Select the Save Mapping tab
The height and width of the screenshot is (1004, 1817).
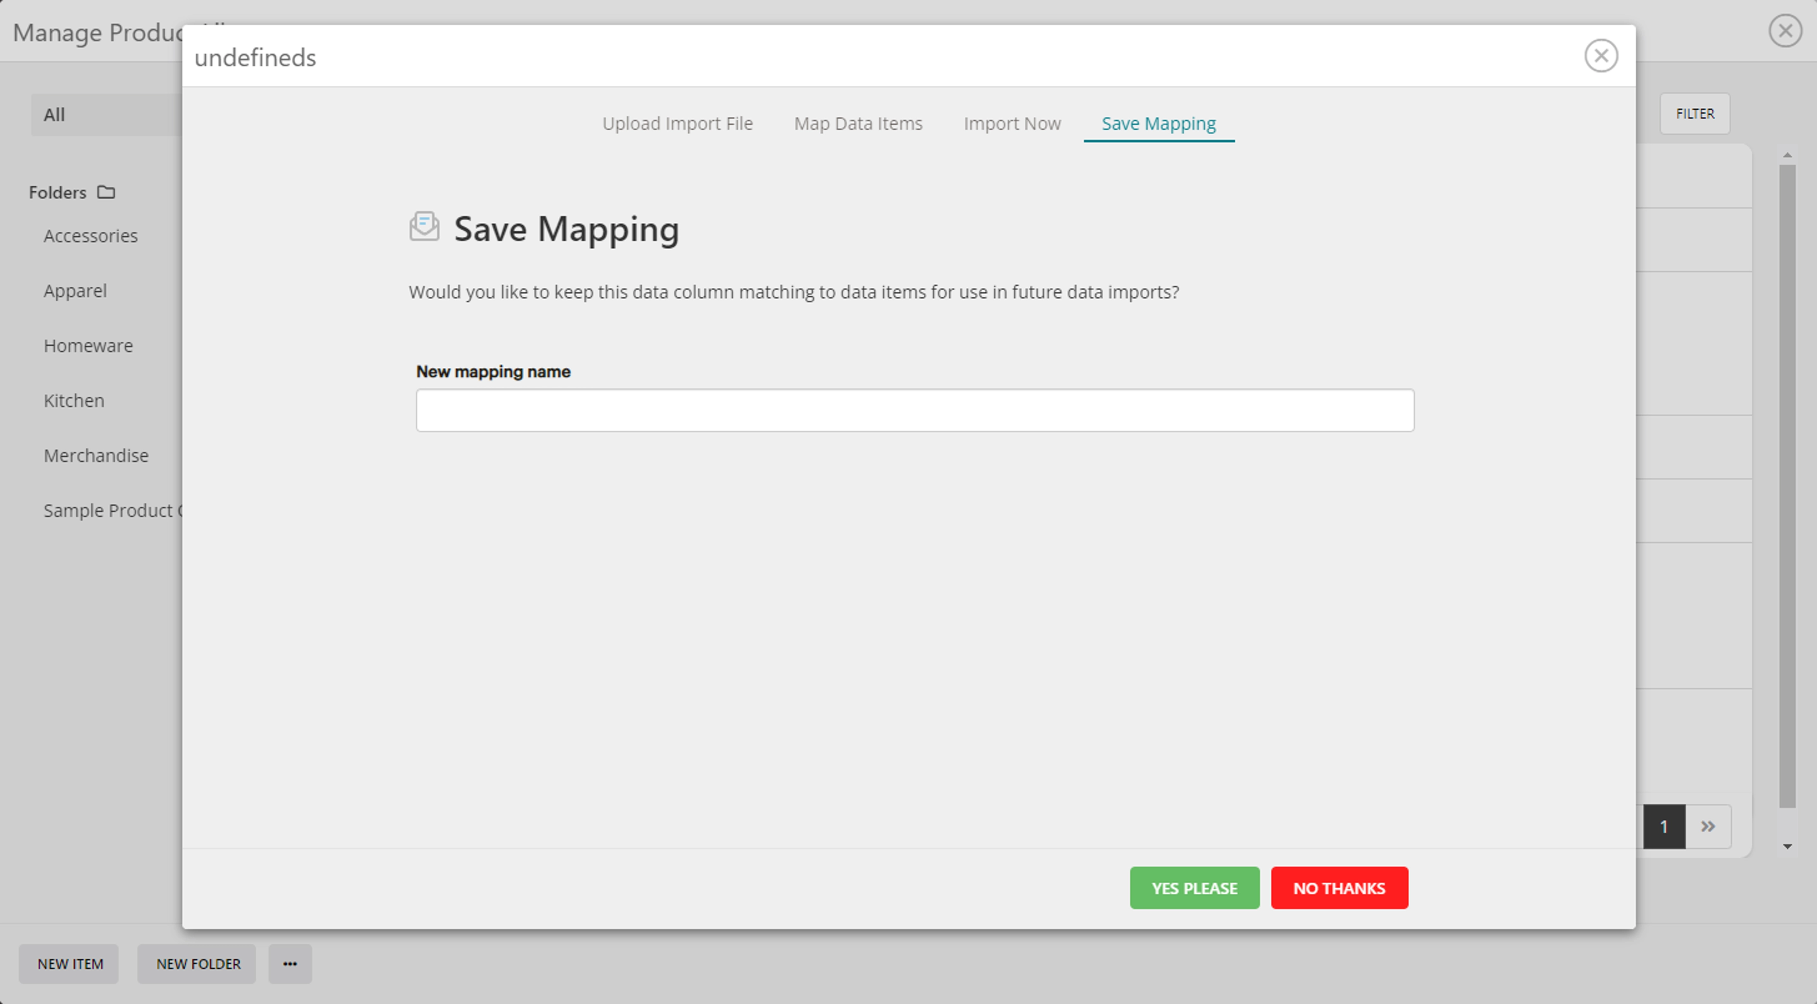pyautogui.click(x=1158, y=123)
